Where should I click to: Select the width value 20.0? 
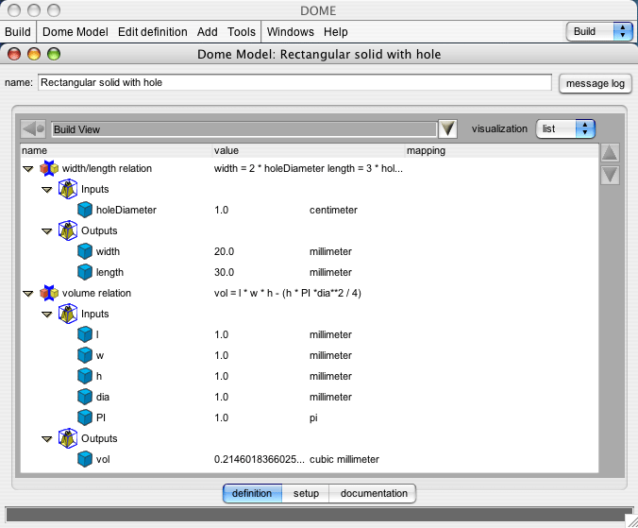point(225,251)
